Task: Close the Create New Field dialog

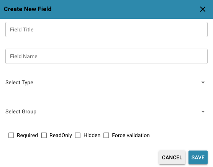Action: pos(203,9)
